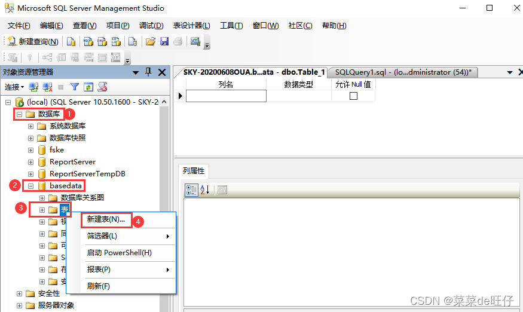Click the Manage Spatial Indexes icon
The width and height of the screenshot is (523, 312).
click(x=116, y=58)
